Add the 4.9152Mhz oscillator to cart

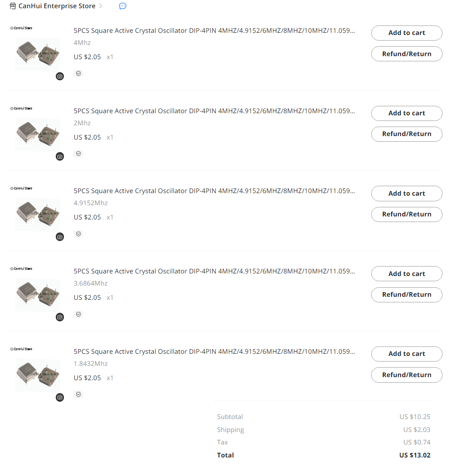[x=406, y=194]
